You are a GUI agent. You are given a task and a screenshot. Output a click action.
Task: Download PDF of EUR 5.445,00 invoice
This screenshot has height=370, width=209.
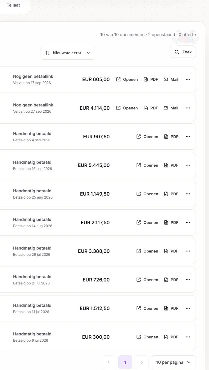(171, 165)
